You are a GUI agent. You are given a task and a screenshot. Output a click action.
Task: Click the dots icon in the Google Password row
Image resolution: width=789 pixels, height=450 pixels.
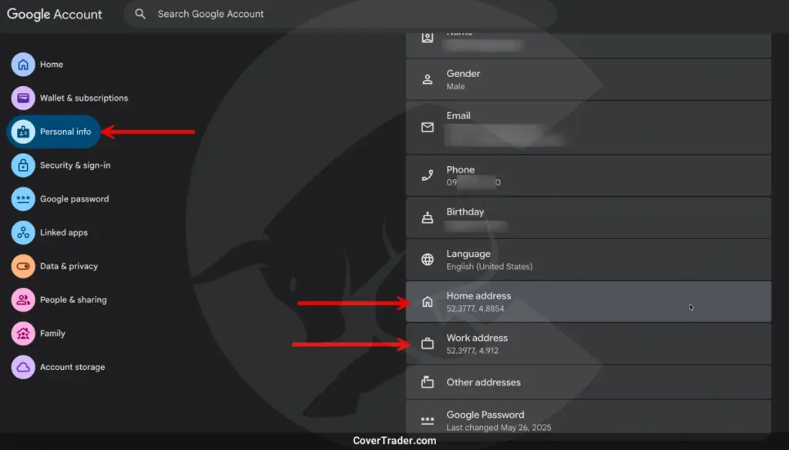click(x=427, y=420)
